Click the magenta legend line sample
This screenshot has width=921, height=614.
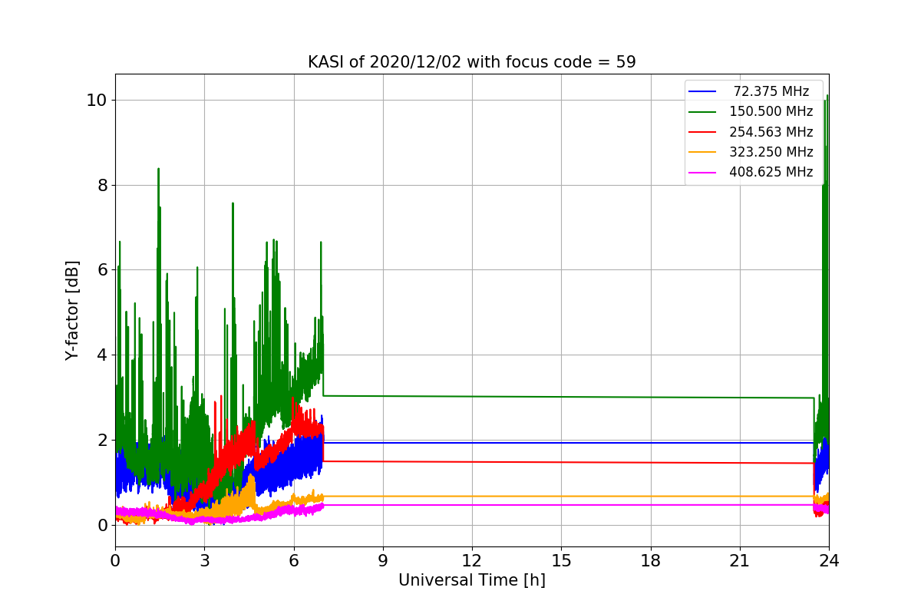703,172
